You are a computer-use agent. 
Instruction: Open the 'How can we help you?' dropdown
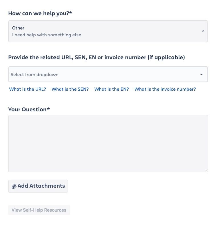[108, 31]
